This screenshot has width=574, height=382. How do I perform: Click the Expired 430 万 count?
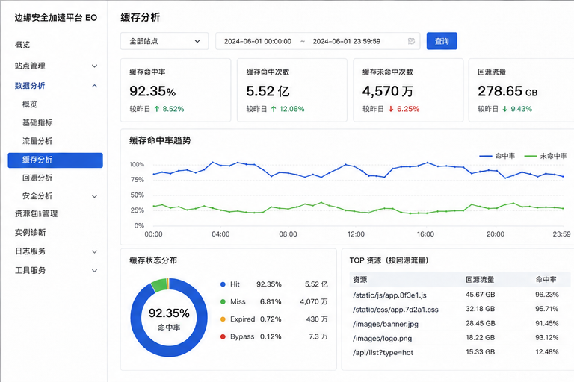click(x=317, y=319)
